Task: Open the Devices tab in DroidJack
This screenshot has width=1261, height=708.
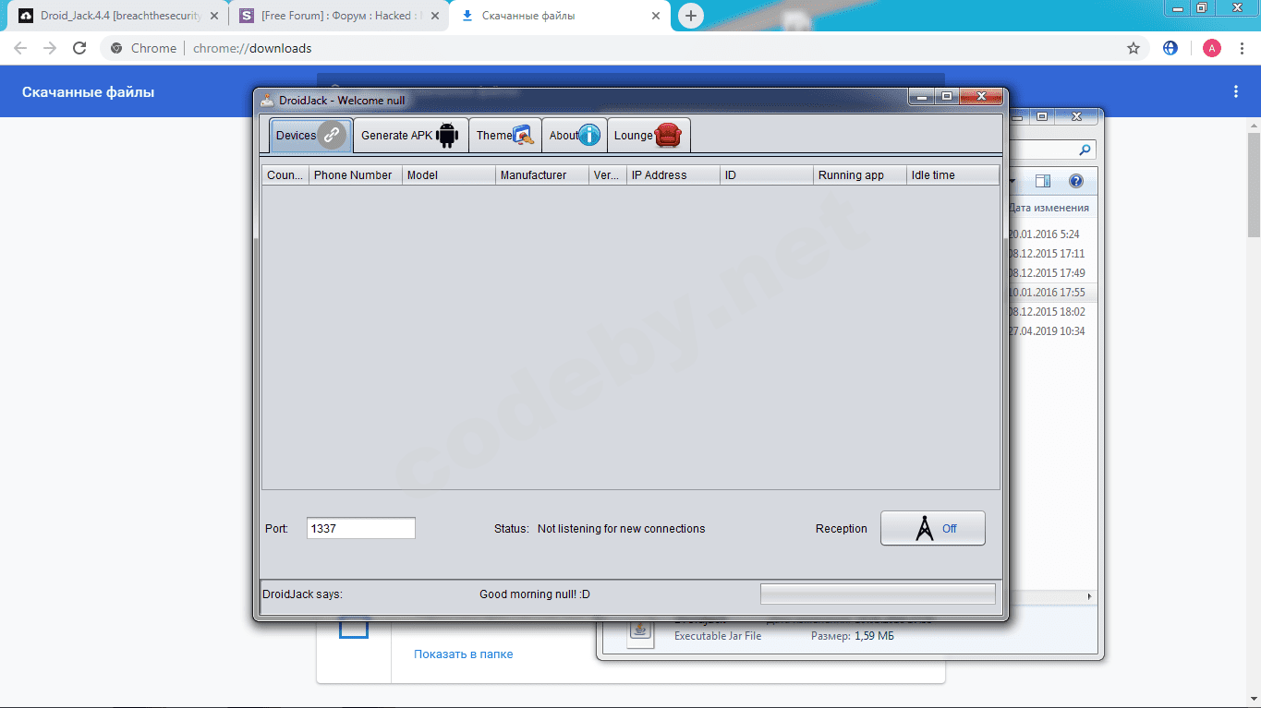Action: (311, 135)
